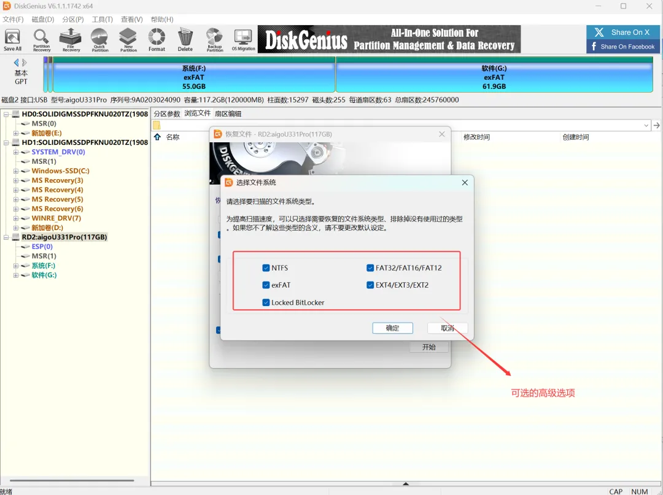Switch to the 分区参数 tab
Screen dimensions: 663x495
(166, 113)
